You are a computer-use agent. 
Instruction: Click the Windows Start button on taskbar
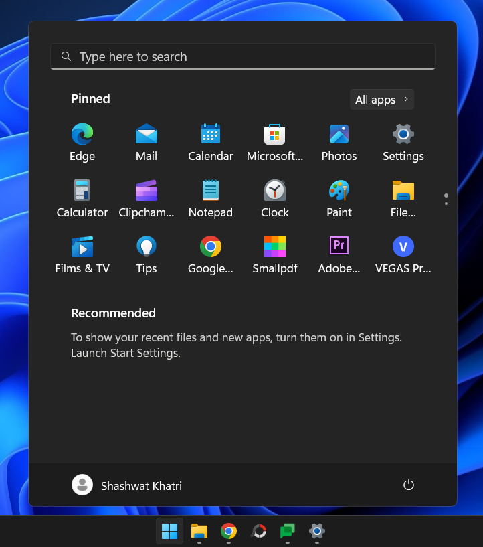tap(170, 531)
